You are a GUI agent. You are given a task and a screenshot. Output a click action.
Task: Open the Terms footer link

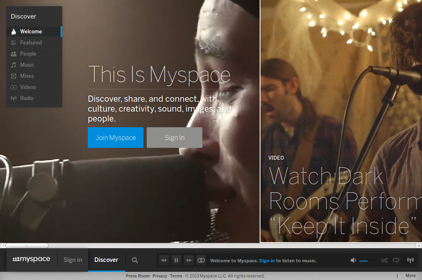176,276
